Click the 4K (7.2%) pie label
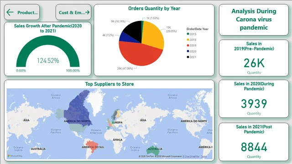Viewport: 292px width, 164px height. click(108, 35)
